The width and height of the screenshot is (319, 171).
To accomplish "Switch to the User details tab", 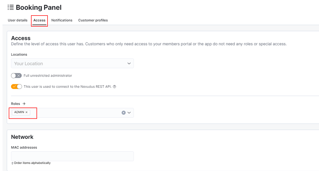I will click(x=18, y=20).
